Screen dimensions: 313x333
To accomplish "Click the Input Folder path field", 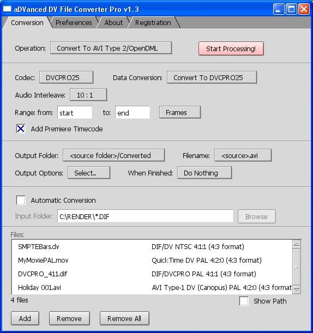I will 146,216.
